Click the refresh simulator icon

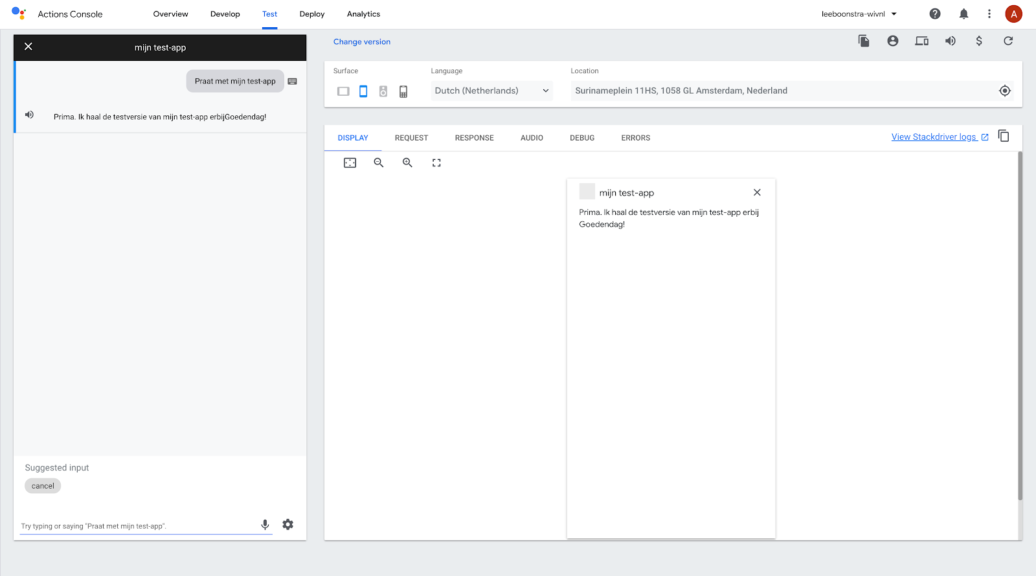(x=1008, y=41)
